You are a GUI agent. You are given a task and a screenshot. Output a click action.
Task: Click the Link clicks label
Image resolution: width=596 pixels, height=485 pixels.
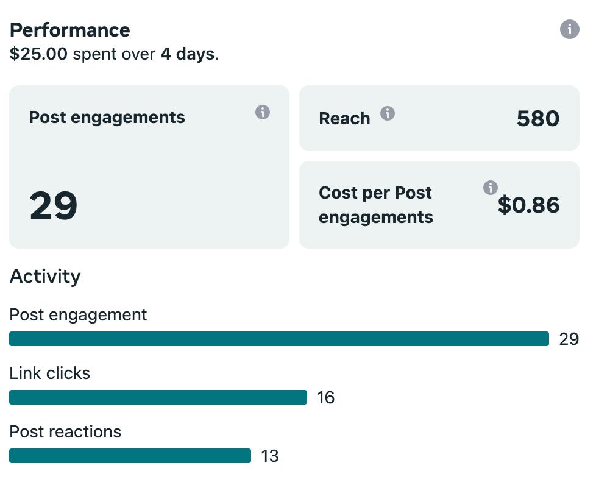pos(50,373)
